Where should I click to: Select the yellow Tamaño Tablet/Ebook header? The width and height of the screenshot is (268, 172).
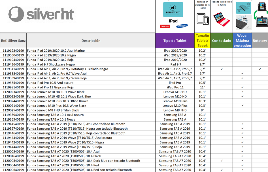tap(203, 41)
